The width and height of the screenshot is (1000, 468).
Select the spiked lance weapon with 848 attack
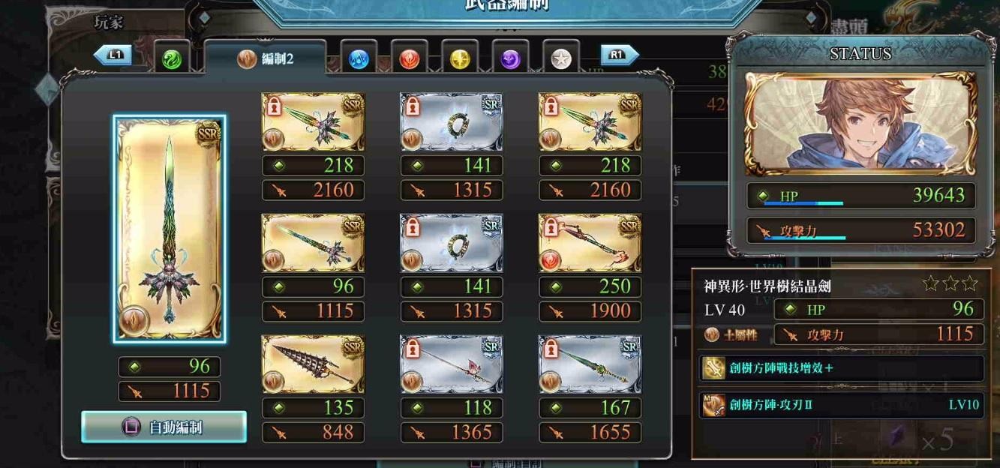coord(313,364)
